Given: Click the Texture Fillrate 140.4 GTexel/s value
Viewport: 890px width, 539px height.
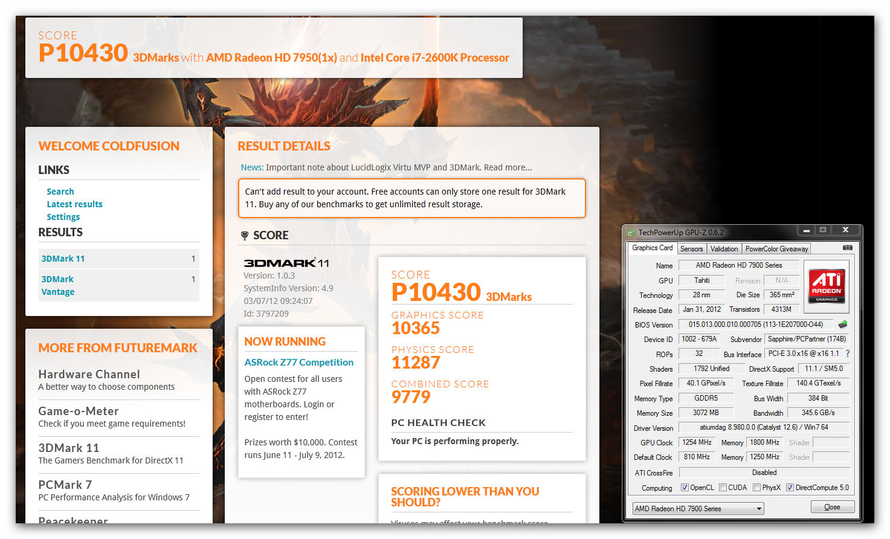Looking at the screenshot, I should pos(818,383).
